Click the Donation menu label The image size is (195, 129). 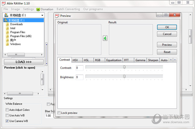(47, 9)
